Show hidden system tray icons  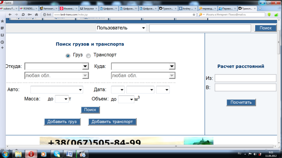click(245, 154)
